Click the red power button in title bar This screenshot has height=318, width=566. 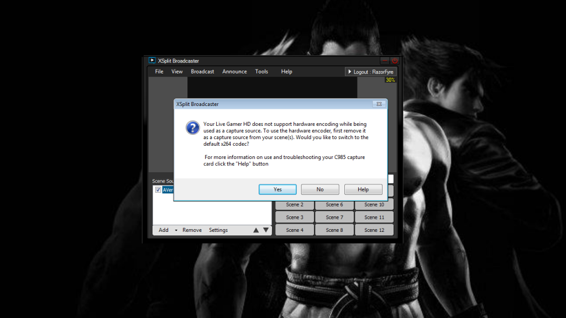click(395, 61)
